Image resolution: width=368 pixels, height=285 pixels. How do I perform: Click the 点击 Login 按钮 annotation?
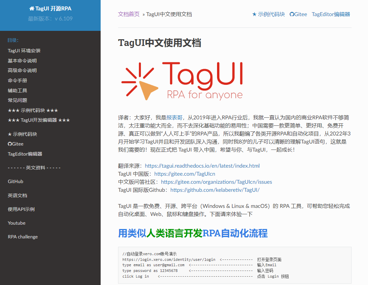273,276
